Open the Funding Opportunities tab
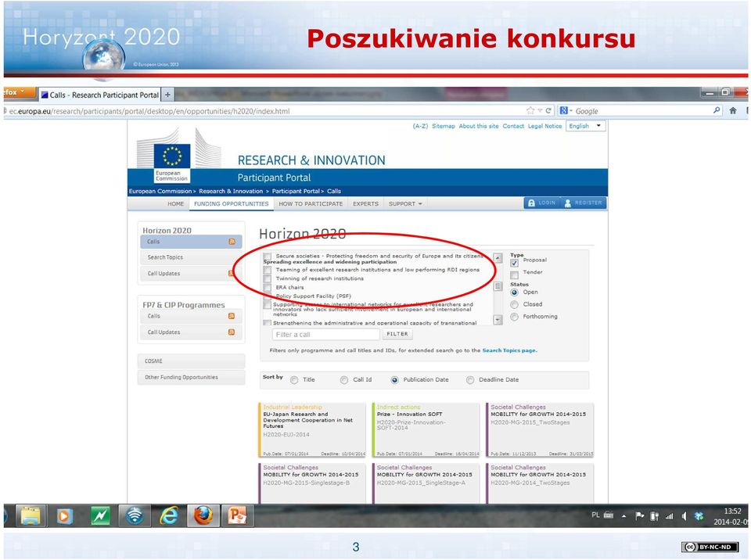751x560 pixels. (232, 203)
